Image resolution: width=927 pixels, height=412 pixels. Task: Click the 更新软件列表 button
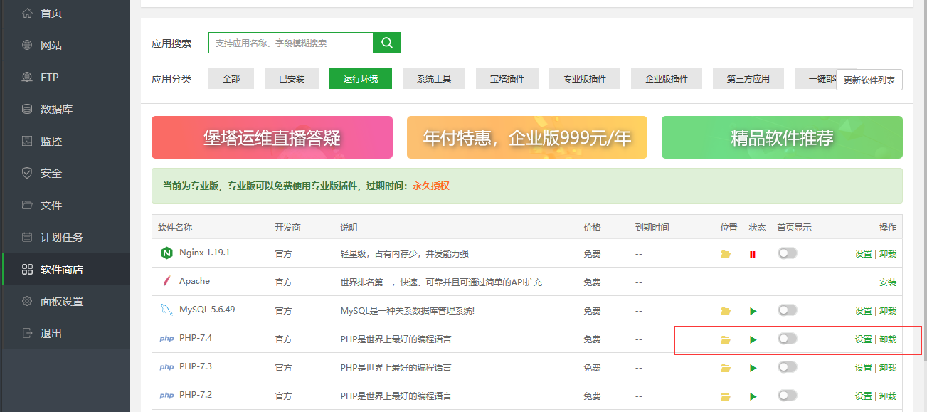[x=869, y=80]
